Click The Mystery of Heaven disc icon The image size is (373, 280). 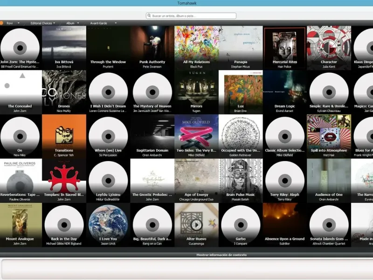pyautogui.click(x=152, y=92)
